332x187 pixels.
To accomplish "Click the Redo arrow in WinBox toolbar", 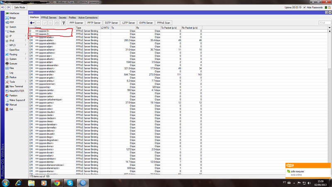I will point(8,7).
